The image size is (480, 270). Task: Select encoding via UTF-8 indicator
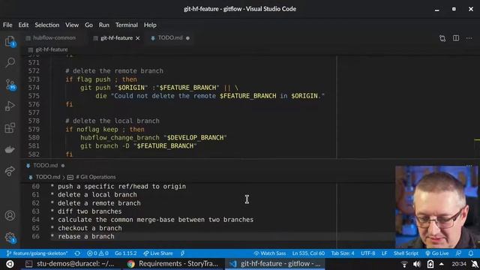(x=368, y=253)
